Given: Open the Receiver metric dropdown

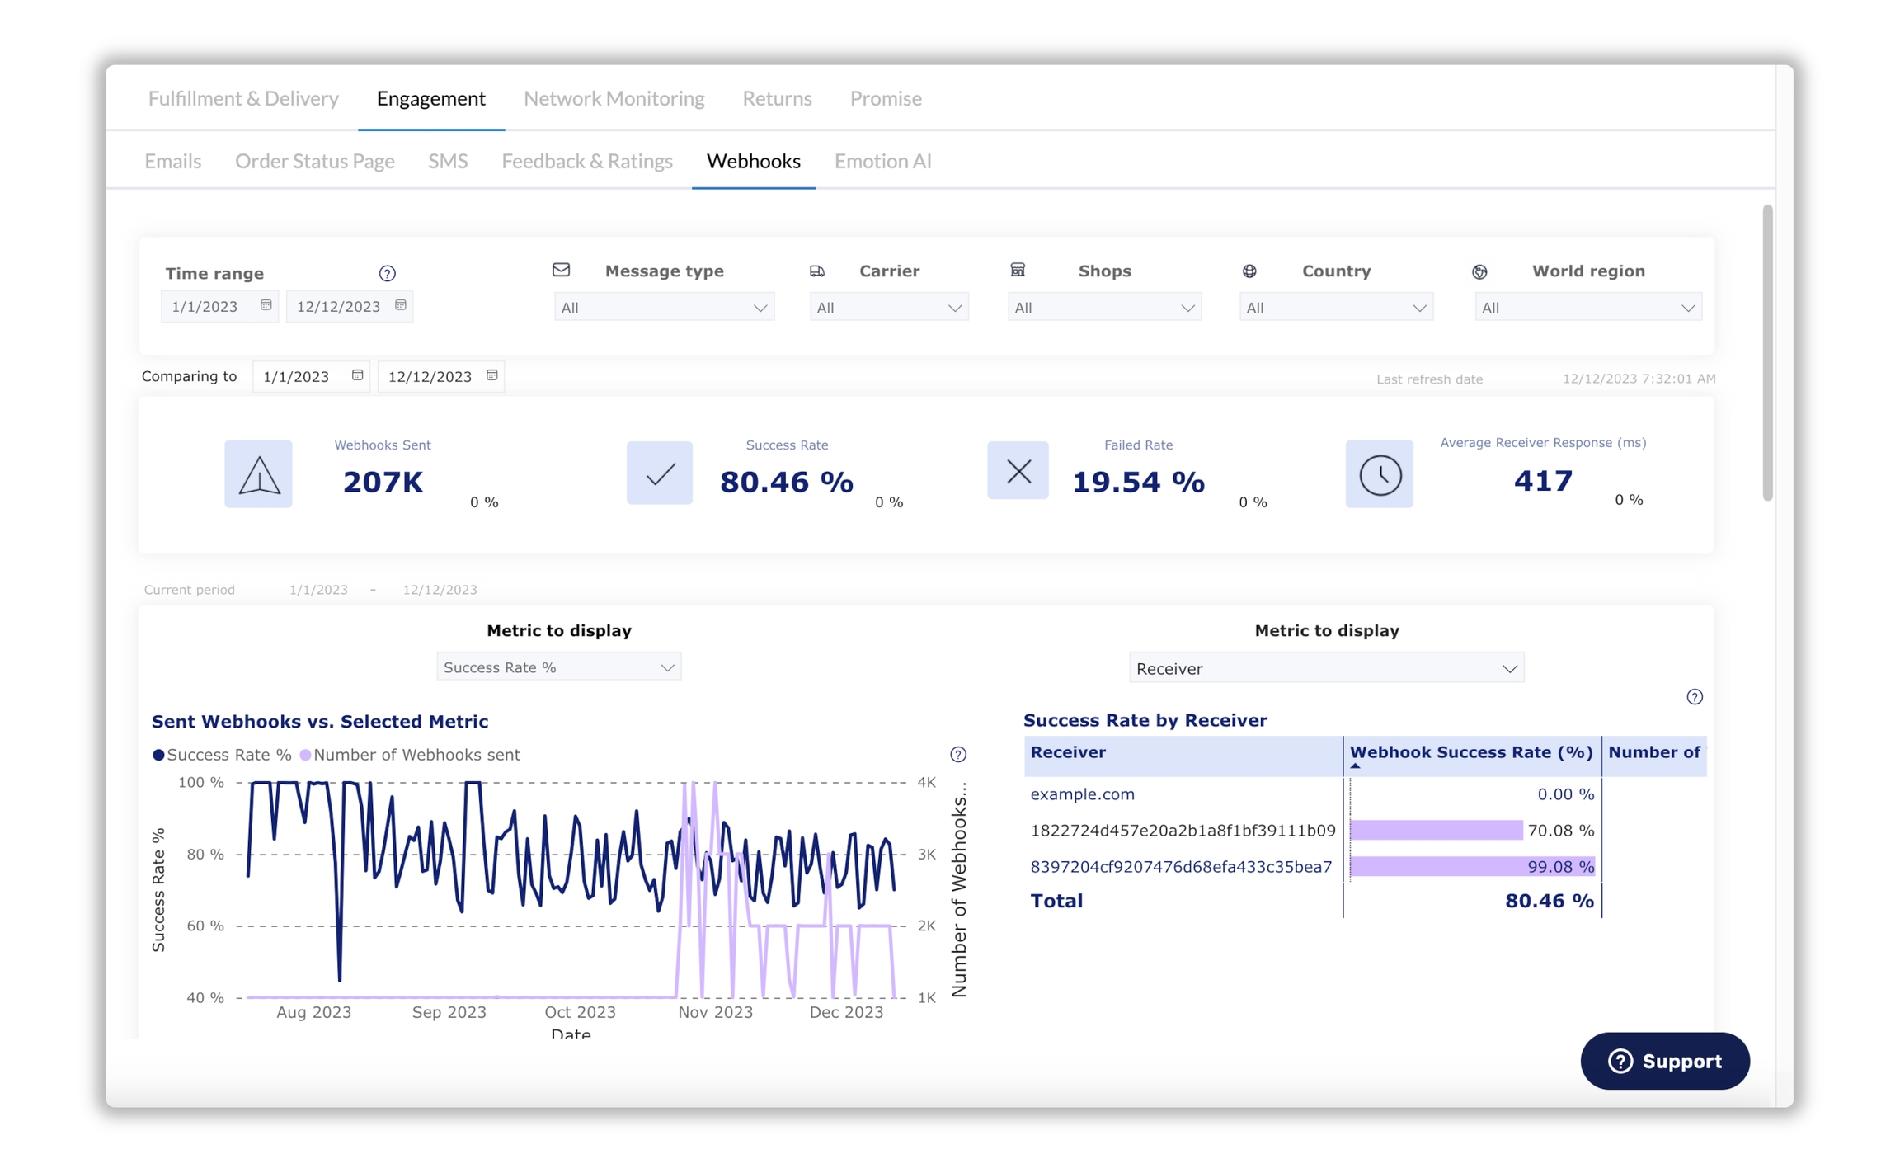Looking at the screenshot, I should pos(1326,668).
